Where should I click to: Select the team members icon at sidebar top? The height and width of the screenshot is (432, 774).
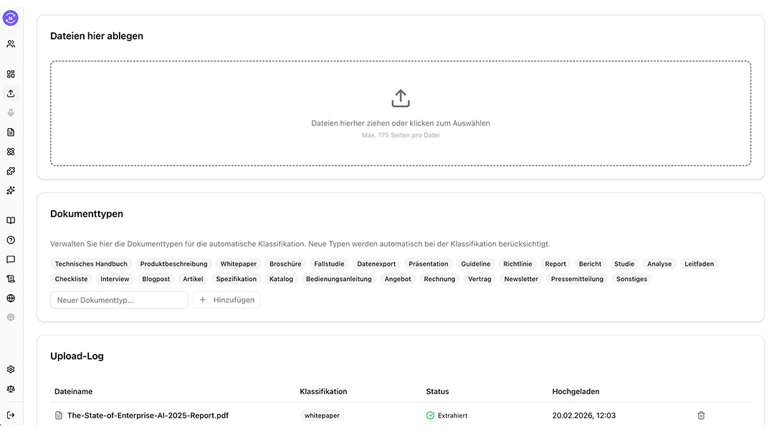(x=10, y=43)
